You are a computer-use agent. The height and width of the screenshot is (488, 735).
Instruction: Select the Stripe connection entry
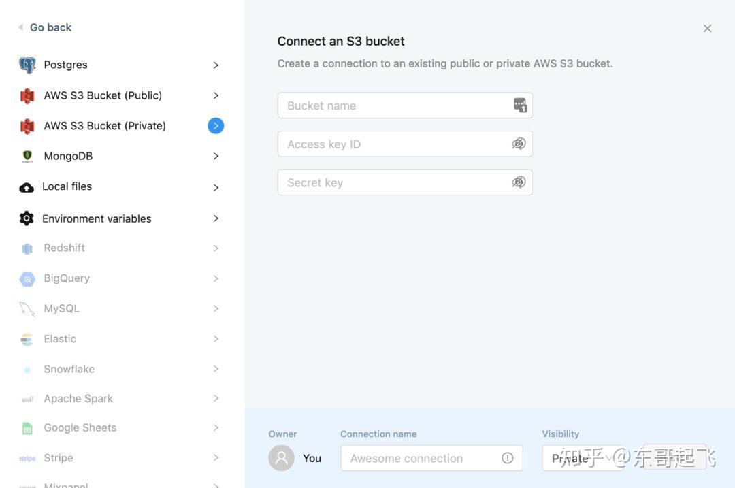tap(120, 458)
